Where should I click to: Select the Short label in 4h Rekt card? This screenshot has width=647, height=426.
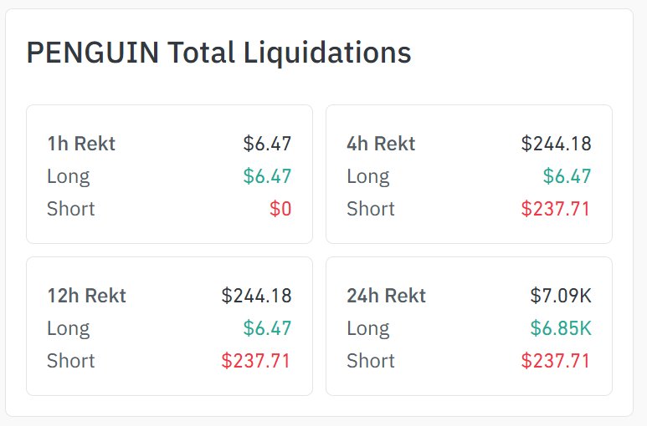point(371,209)
